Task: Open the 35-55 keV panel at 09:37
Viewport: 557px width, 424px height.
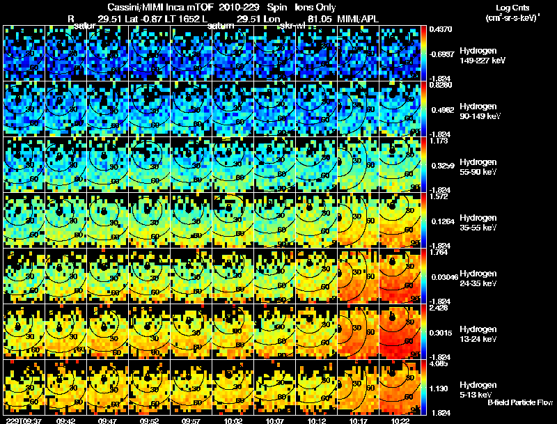Action: (24, 221)
